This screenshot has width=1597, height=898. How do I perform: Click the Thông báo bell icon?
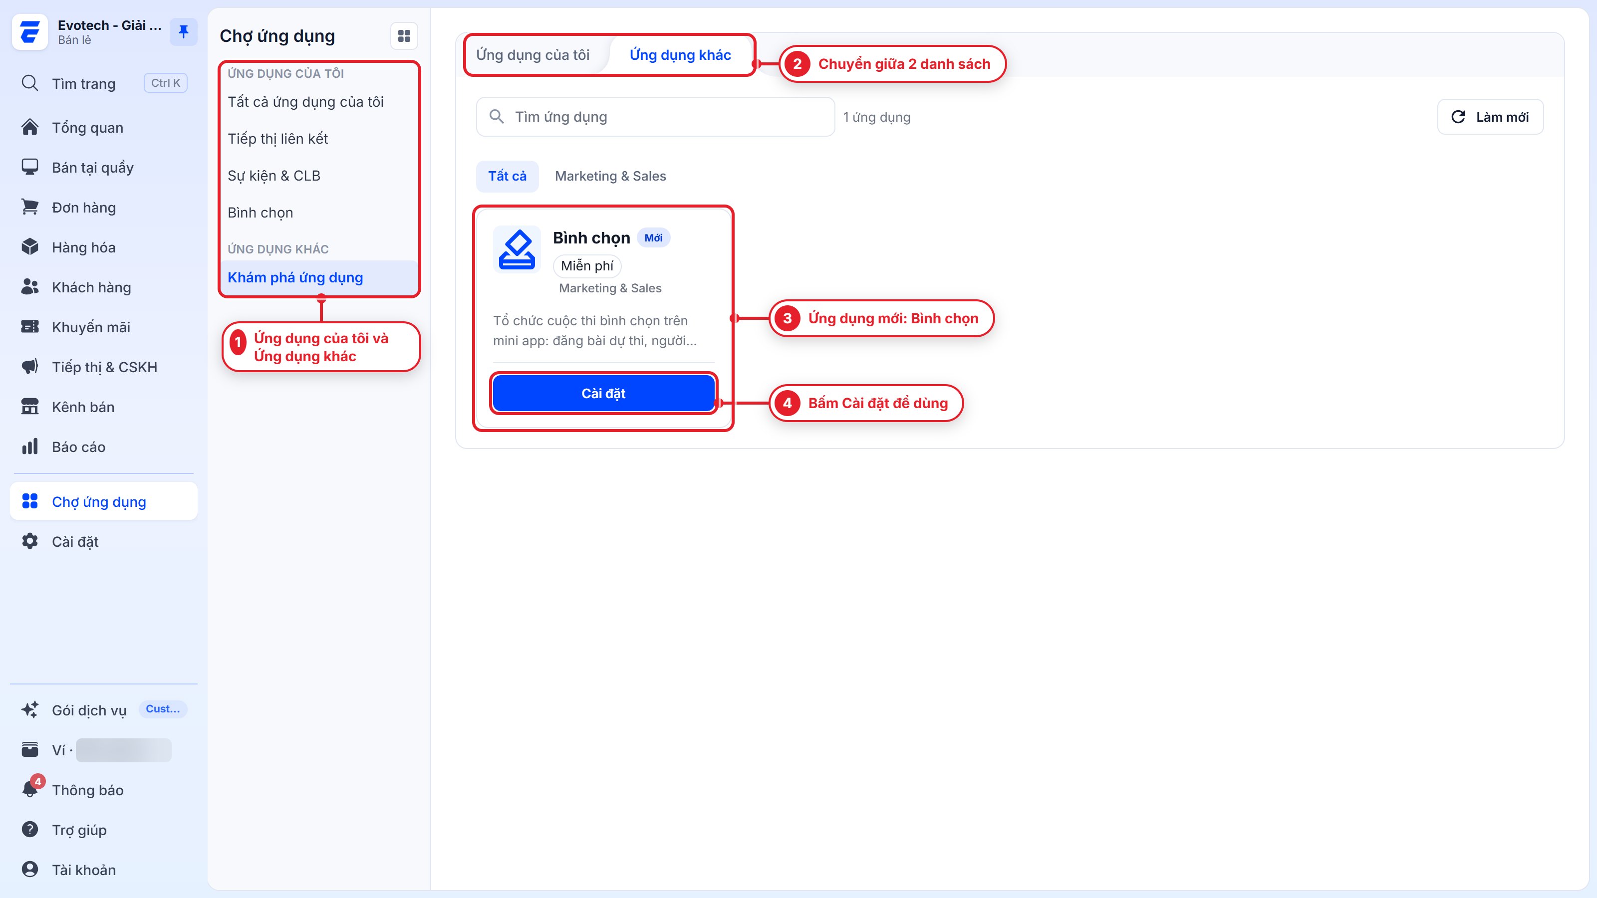coord(30,790)
